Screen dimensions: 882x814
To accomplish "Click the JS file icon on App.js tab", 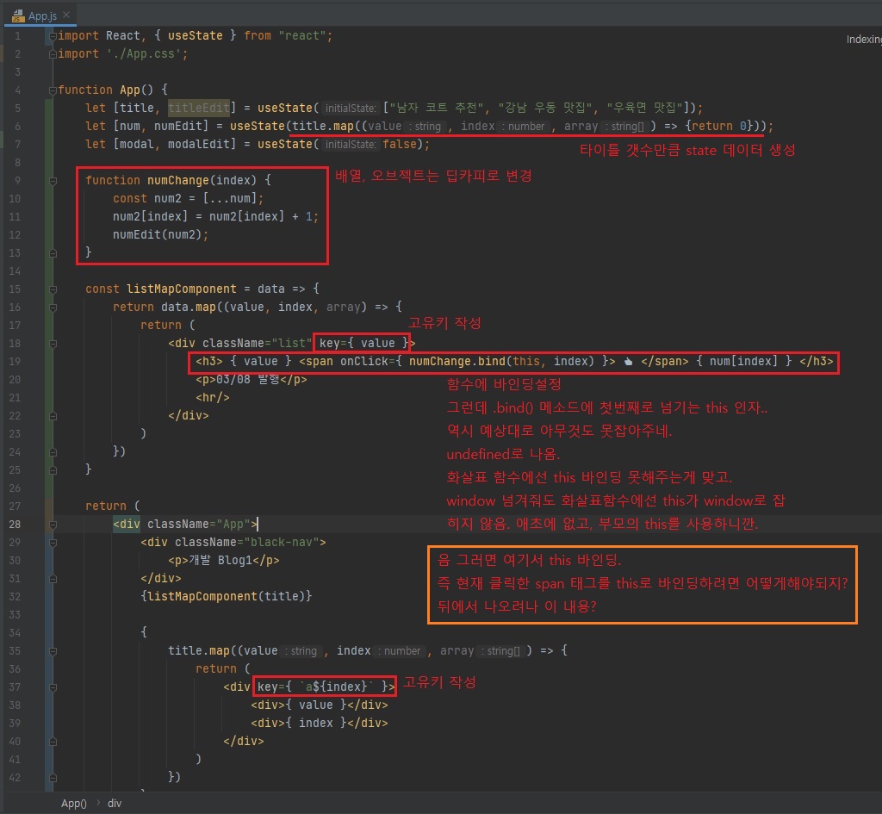I will tap(18, 16).
